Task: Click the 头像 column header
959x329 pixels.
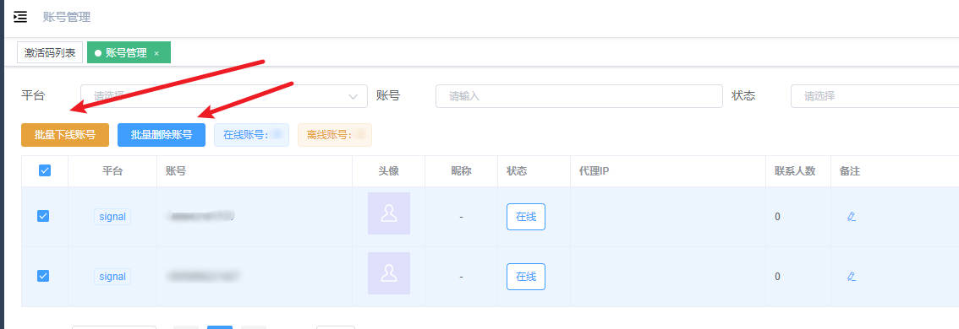Action: [x=388, y=171]
